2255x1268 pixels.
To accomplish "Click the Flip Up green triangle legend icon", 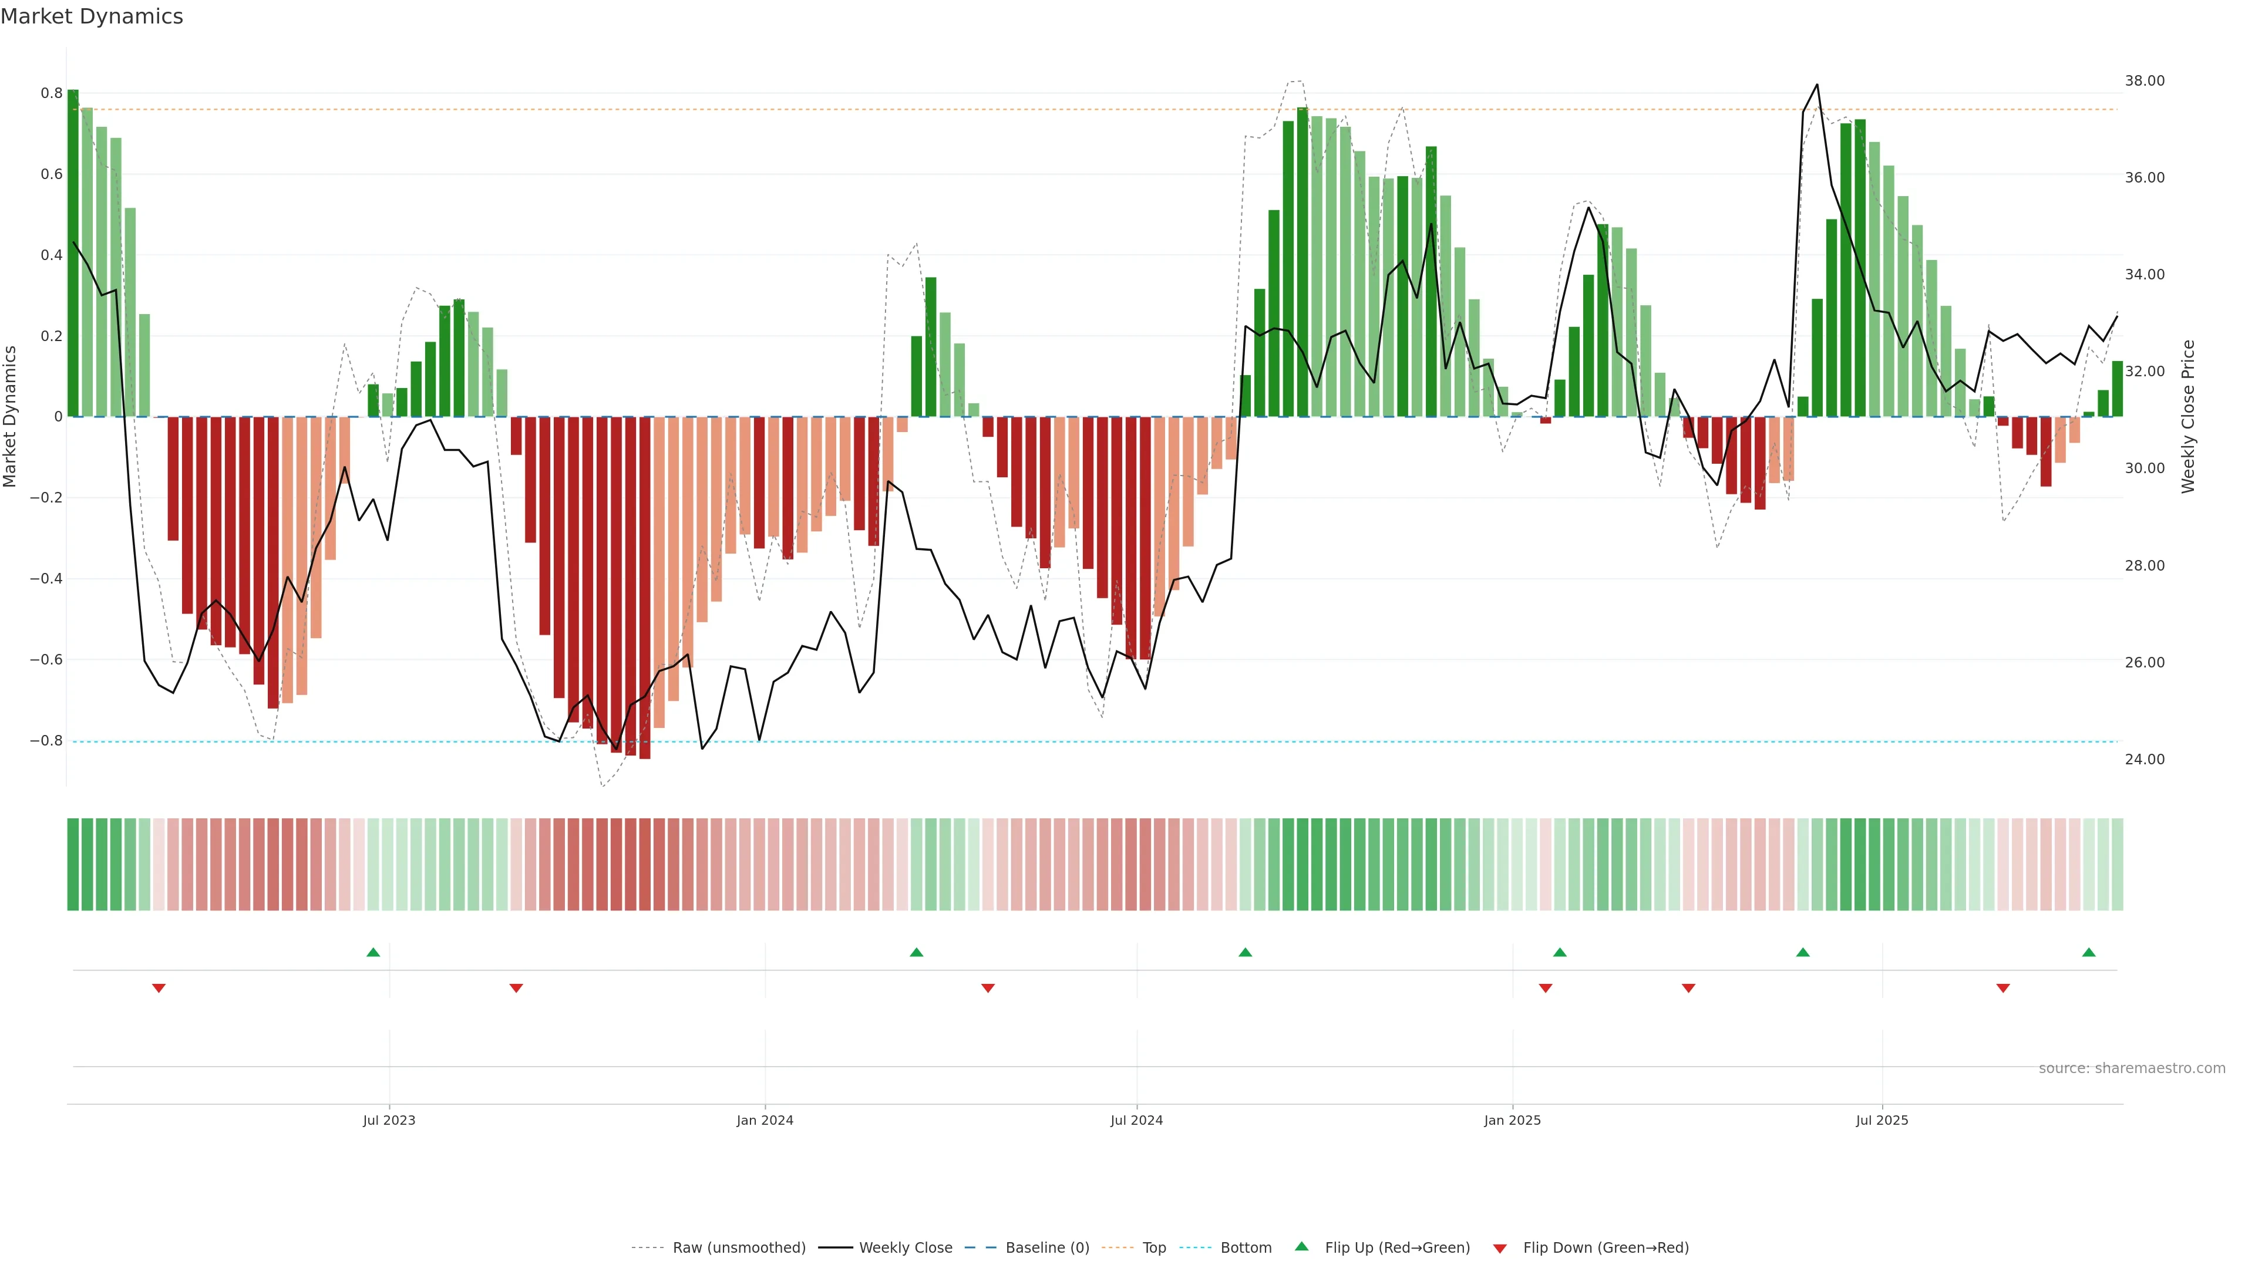I will [1302, 1246].
